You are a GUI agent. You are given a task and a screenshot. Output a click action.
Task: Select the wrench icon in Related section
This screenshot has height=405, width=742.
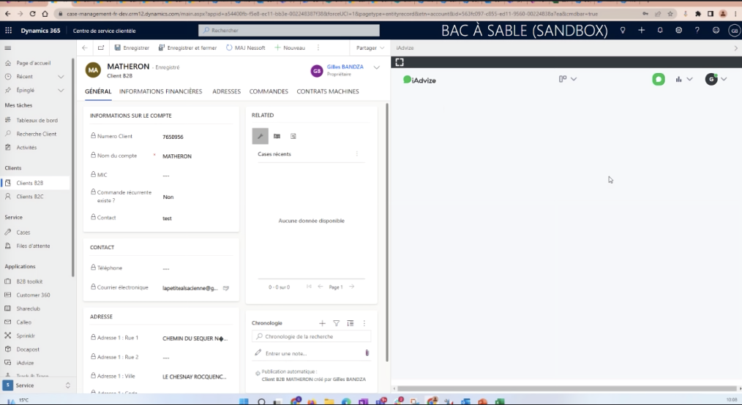click(260, 136)
